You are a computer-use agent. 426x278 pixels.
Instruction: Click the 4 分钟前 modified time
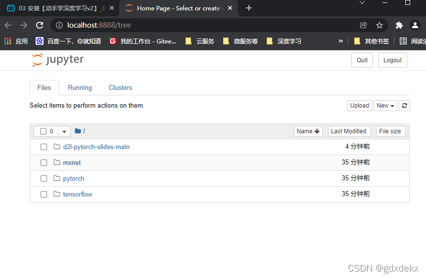(x=357, y=147)
